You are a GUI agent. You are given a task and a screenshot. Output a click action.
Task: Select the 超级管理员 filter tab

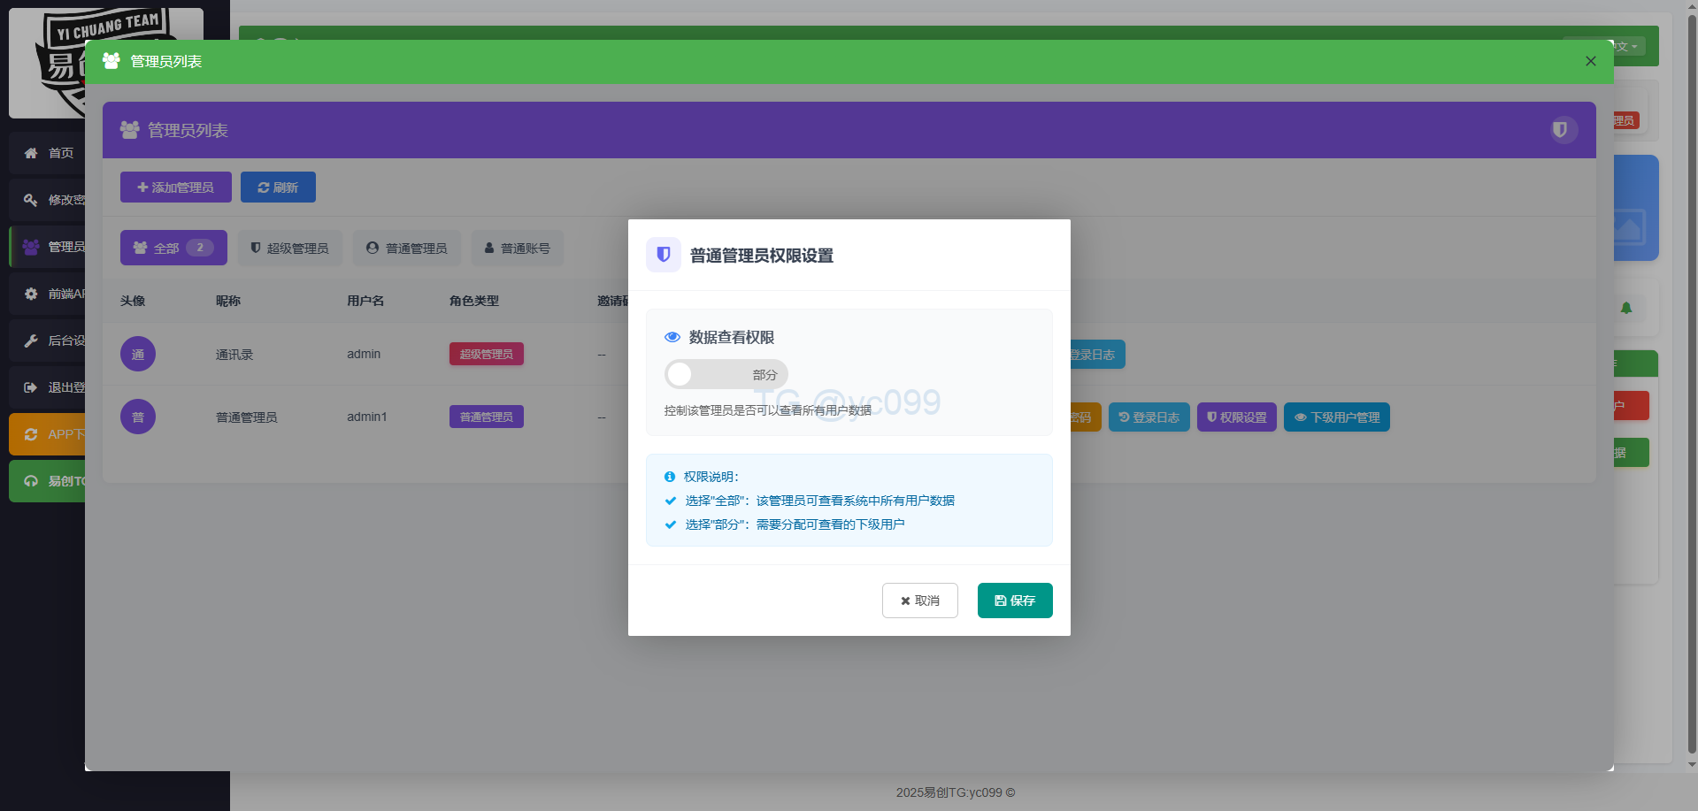pos(289,248)
